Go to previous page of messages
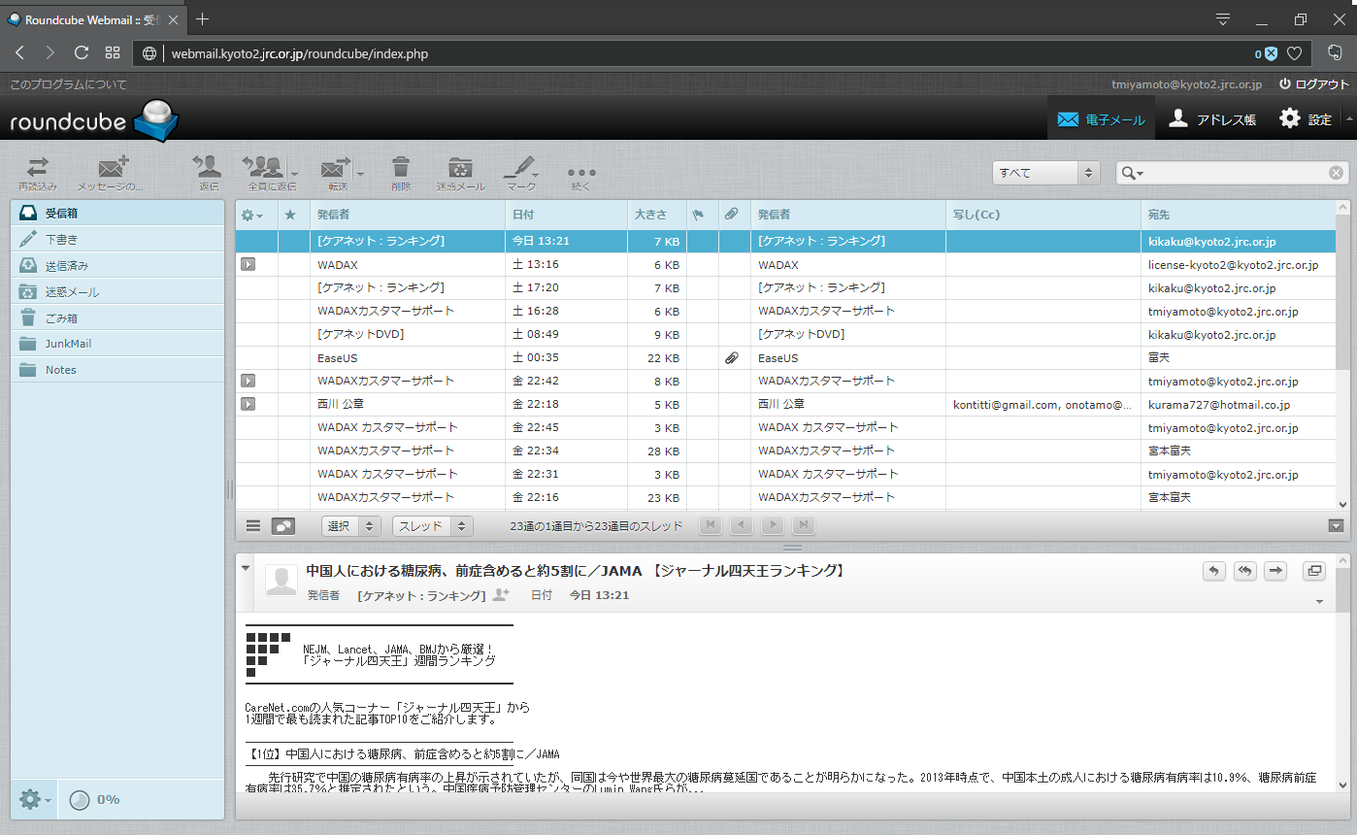Viewport: 1357px width, 835px height. [x=742, y=525]
